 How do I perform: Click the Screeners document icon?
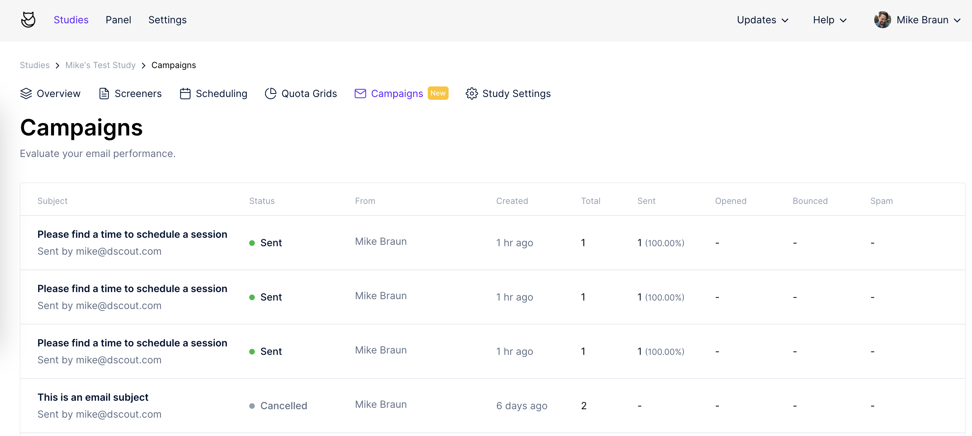[104, 93]
